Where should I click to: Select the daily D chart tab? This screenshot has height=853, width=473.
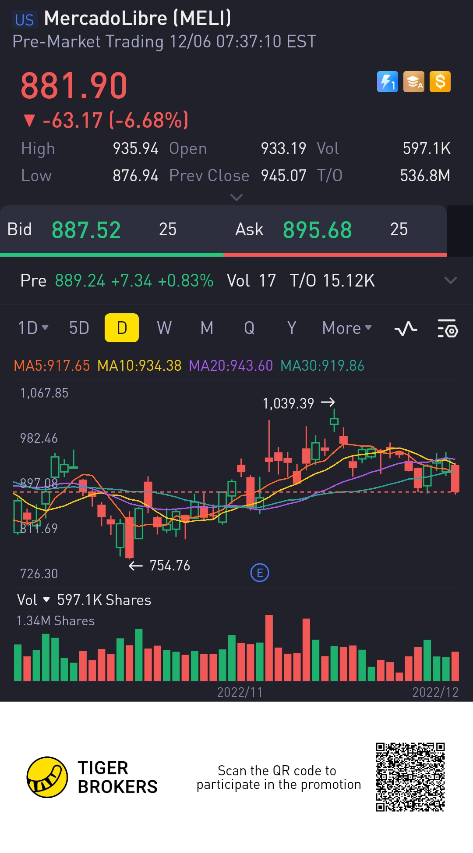pos(122,328)
